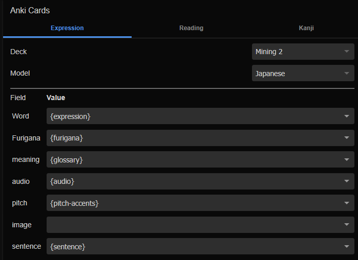Viewport: 358px width, 260px height.
Task: Open marker list arrow for pitch field
Action: pyautogui.click(x=347, y=203)
